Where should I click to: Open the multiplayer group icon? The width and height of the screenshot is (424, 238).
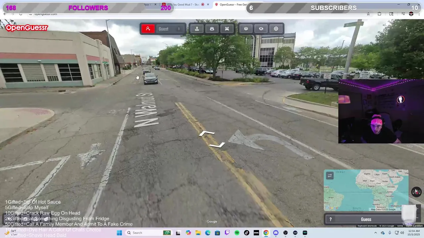(x=212, y=29)
